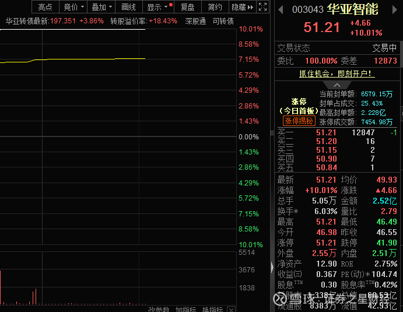The width and height of the screenshot is (403, 312).
Task: Click the 买二 price 51.20 row
Action: 337,141
